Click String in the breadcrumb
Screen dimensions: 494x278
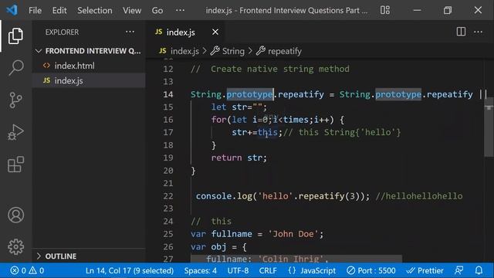point(233,51)
